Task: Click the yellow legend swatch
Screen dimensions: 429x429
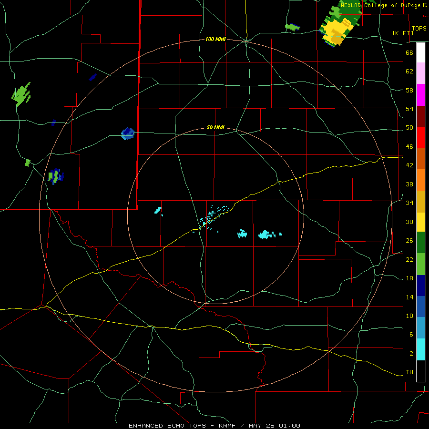Action: tap(421, 222)
